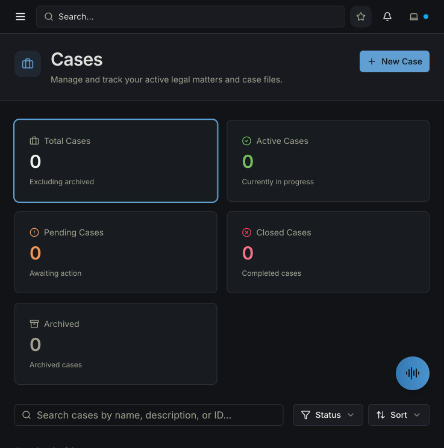Click the Active Cases green check icon
444x448 pixels.
pyautogui.click(x=246, y=141)
